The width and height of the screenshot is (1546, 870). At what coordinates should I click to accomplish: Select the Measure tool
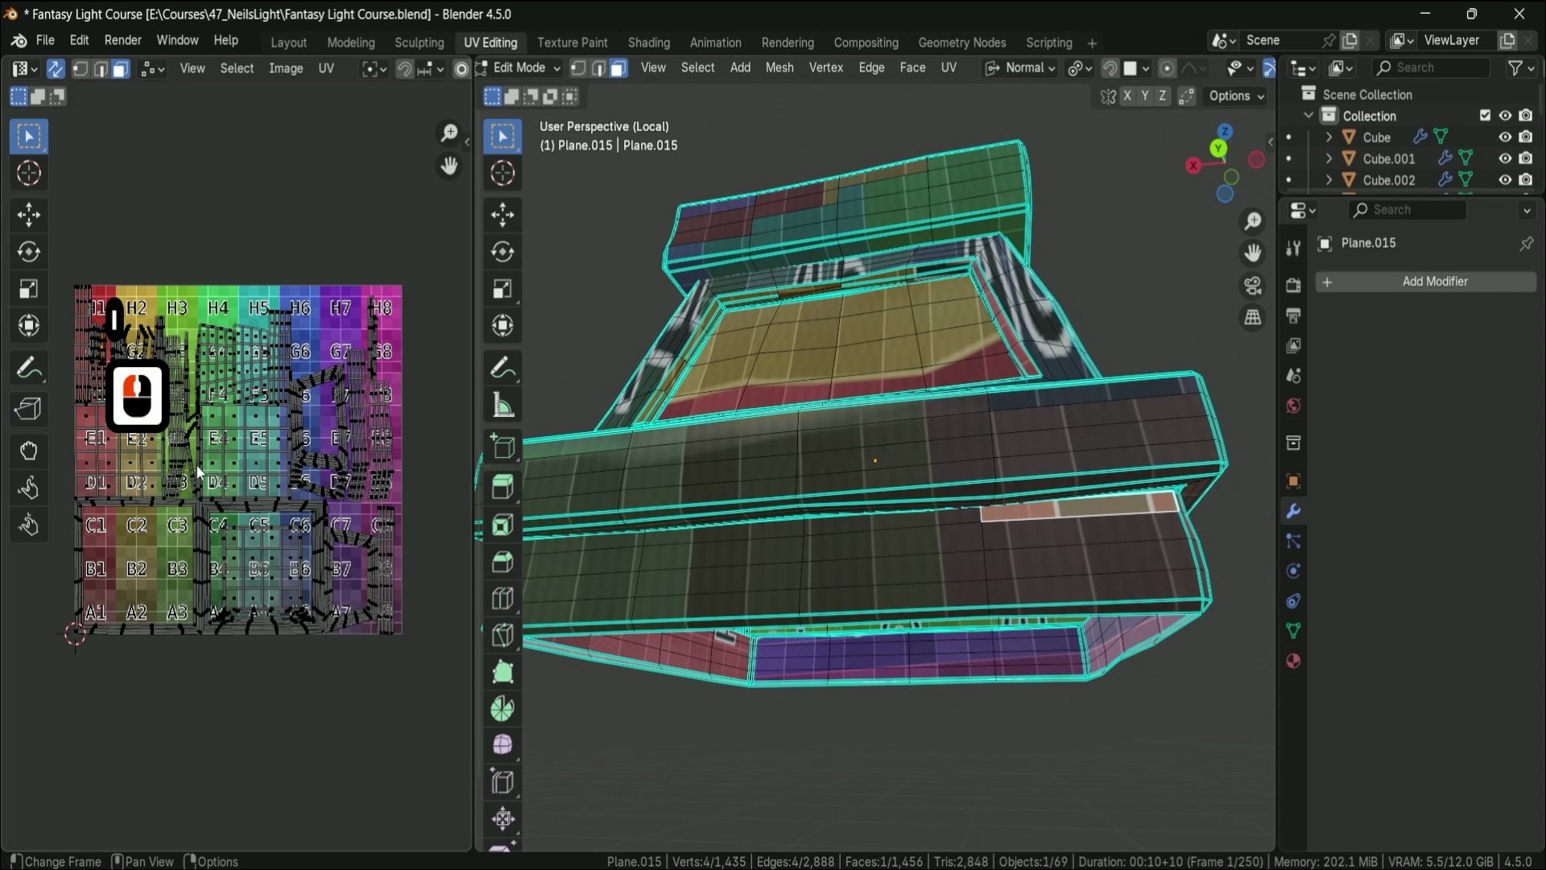pyautogui.click(x=502, y=406)
